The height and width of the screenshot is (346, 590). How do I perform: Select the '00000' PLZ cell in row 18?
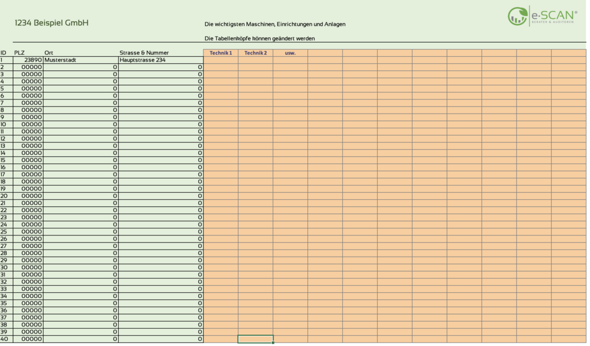pos(28,182)
